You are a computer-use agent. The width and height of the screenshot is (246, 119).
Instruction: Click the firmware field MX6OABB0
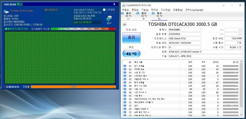pos(184,30)
